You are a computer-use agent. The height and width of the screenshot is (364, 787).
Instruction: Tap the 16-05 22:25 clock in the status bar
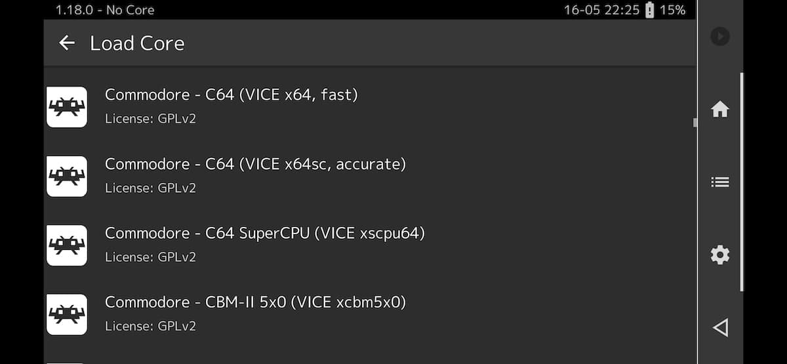601,10
